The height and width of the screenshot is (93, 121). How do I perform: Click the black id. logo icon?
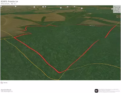point(97,91)
